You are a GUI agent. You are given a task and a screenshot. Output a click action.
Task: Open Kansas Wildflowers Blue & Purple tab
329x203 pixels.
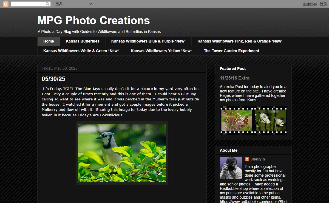pyautogui.click(x=148, y=41)
